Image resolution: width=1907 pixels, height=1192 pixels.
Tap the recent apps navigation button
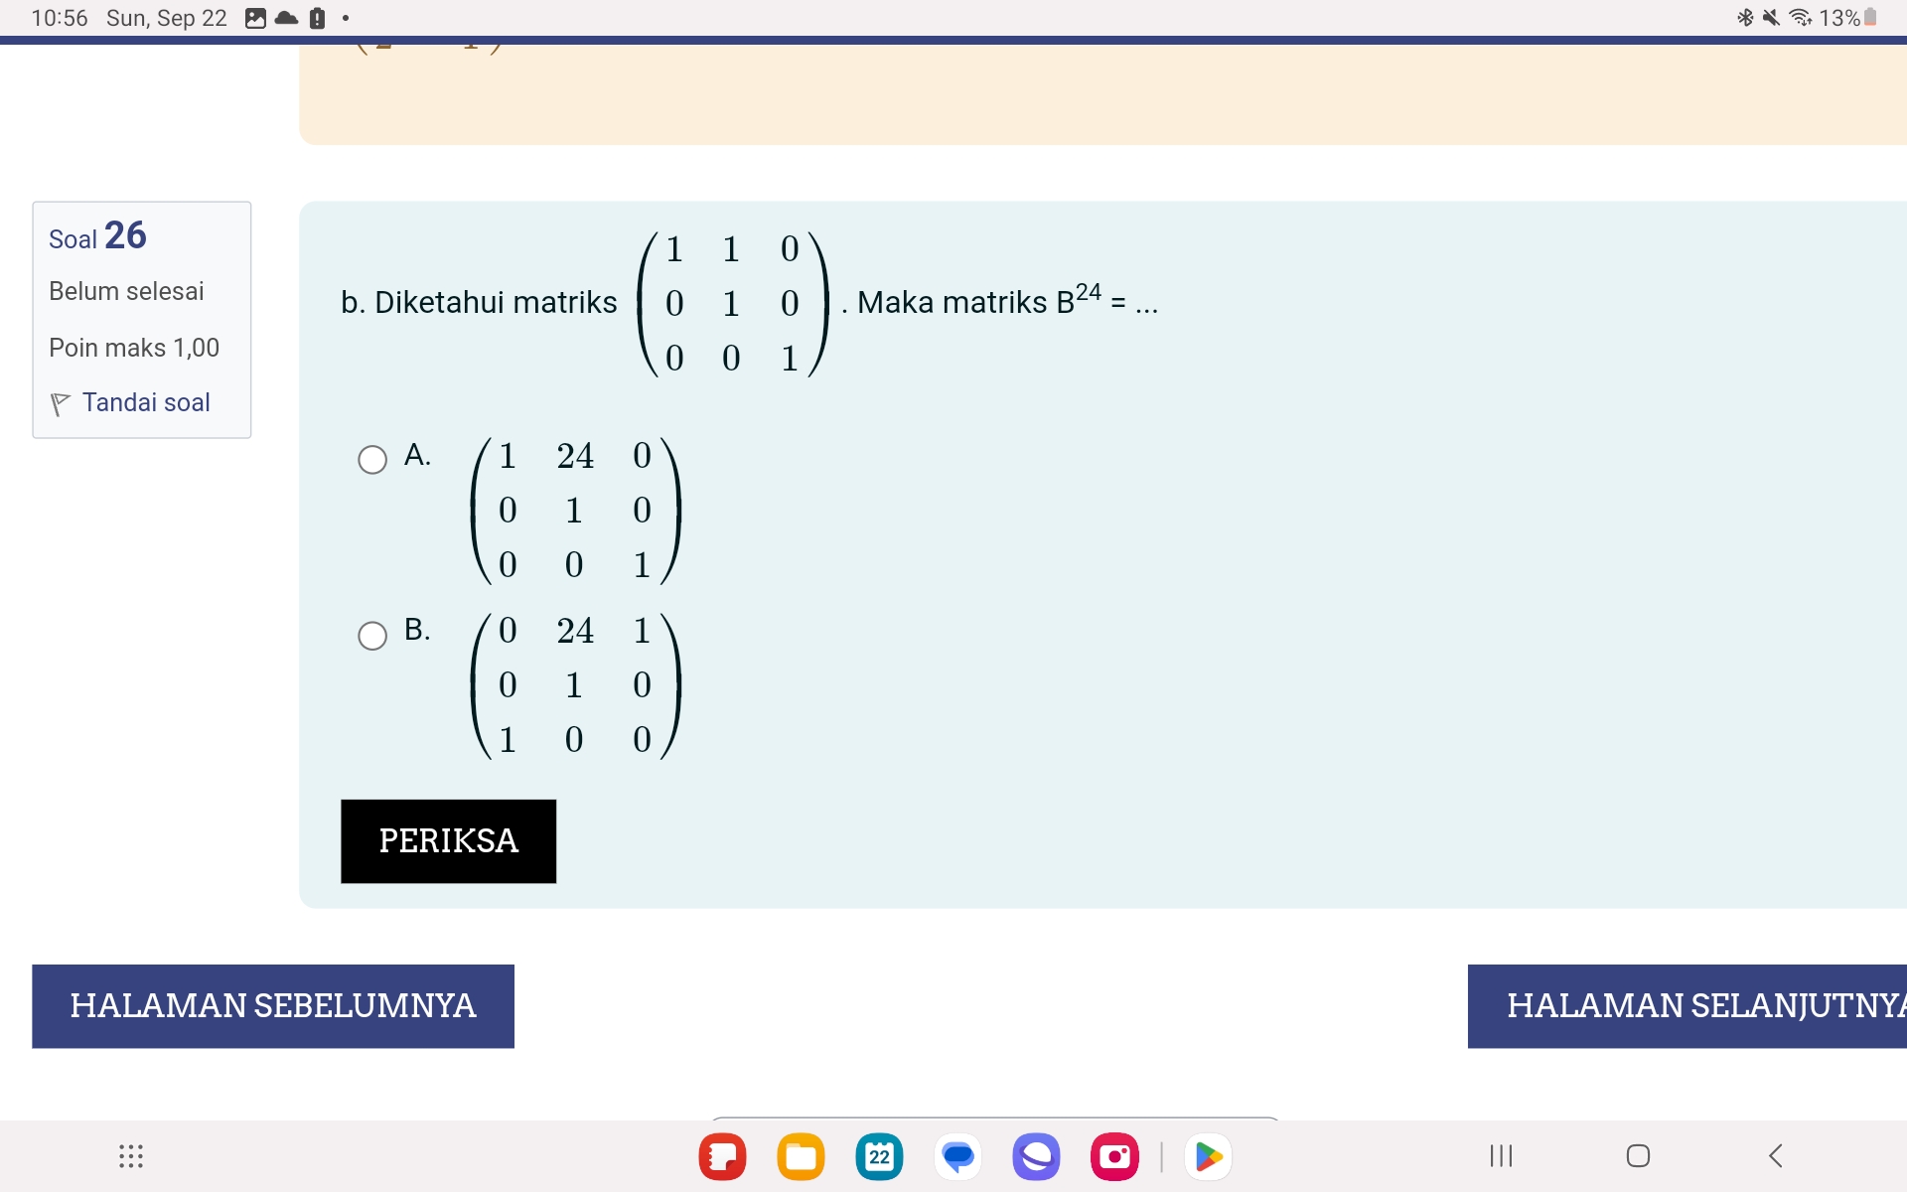tap(1501, 1155)
